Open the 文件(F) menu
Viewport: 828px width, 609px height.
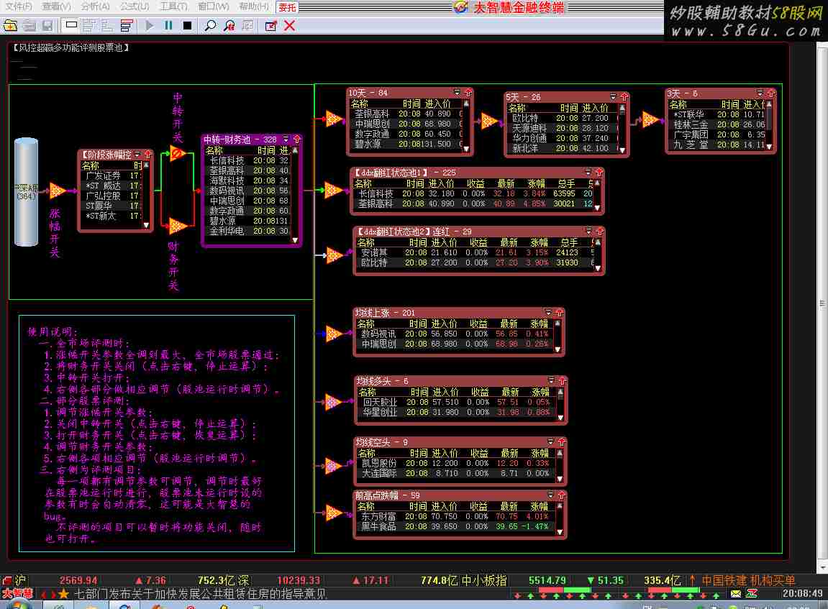coord(18,6)
